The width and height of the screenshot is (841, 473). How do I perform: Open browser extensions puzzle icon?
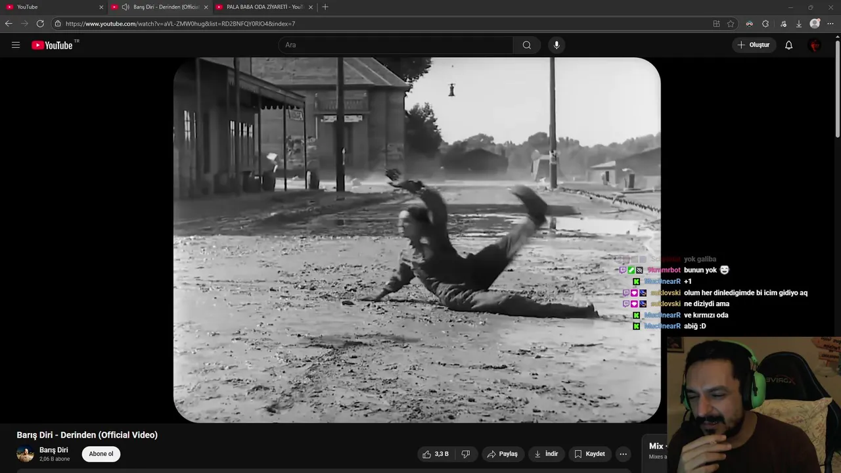point(765,24)
